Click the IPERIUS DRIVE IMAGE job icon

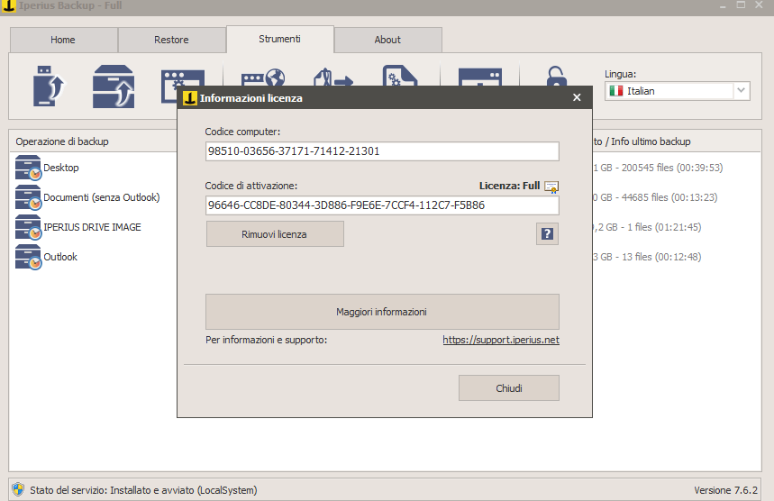coord(28,227)
